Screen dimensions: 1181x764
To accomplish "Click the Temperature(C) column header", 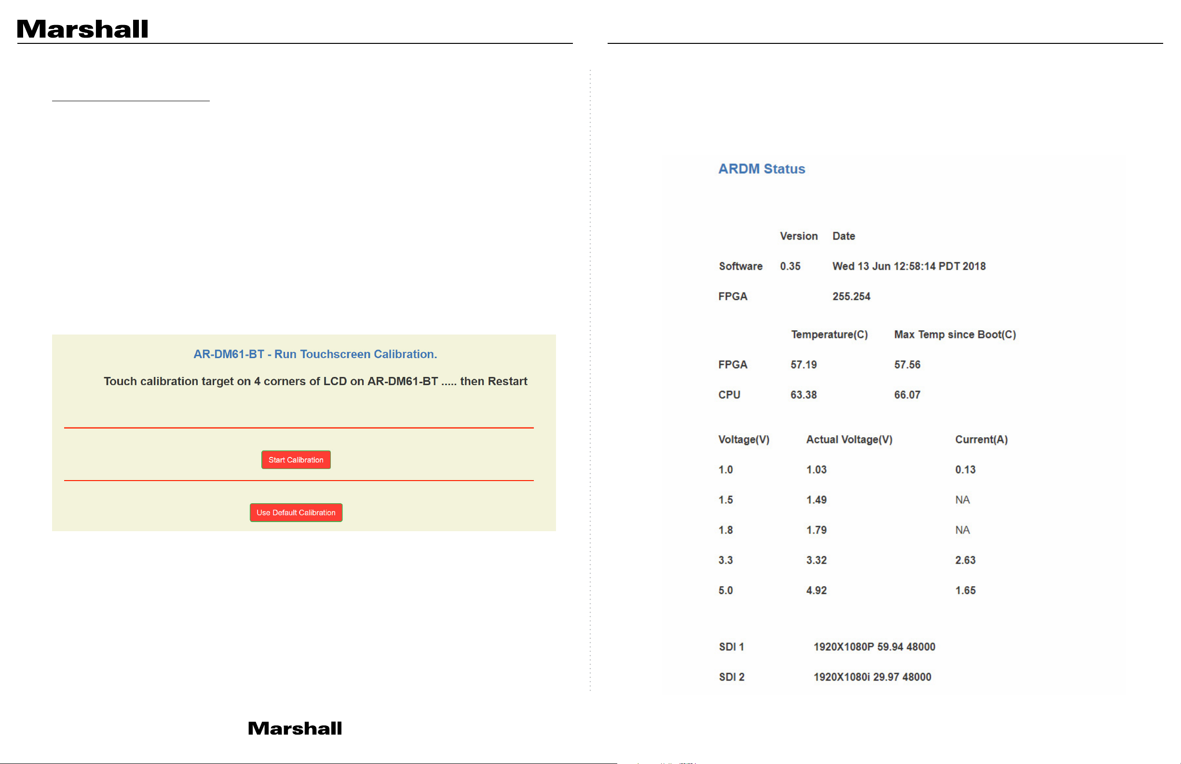I will (x=829, y=335).
